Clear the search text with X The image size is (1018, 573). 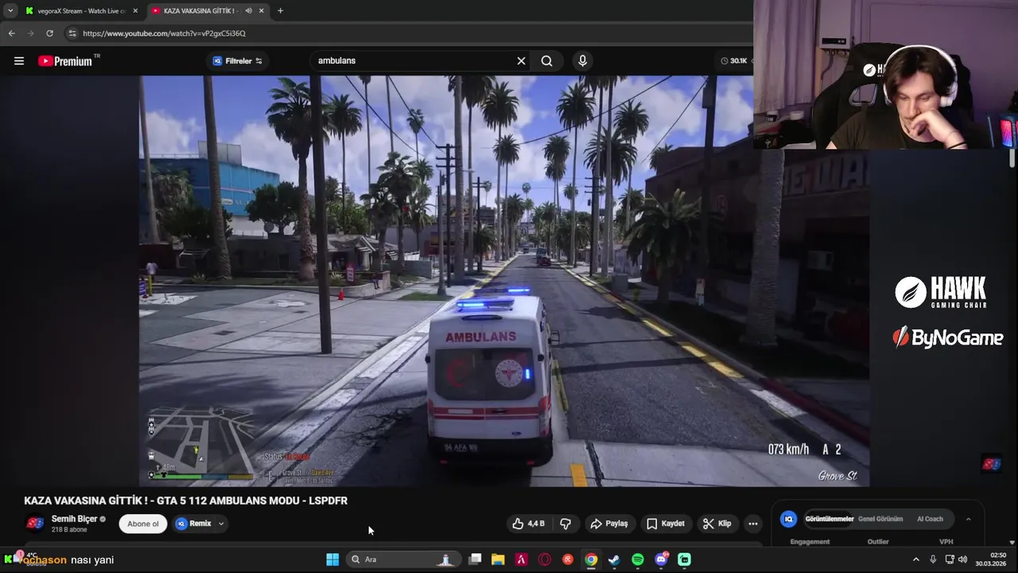(x=522, y=60)
